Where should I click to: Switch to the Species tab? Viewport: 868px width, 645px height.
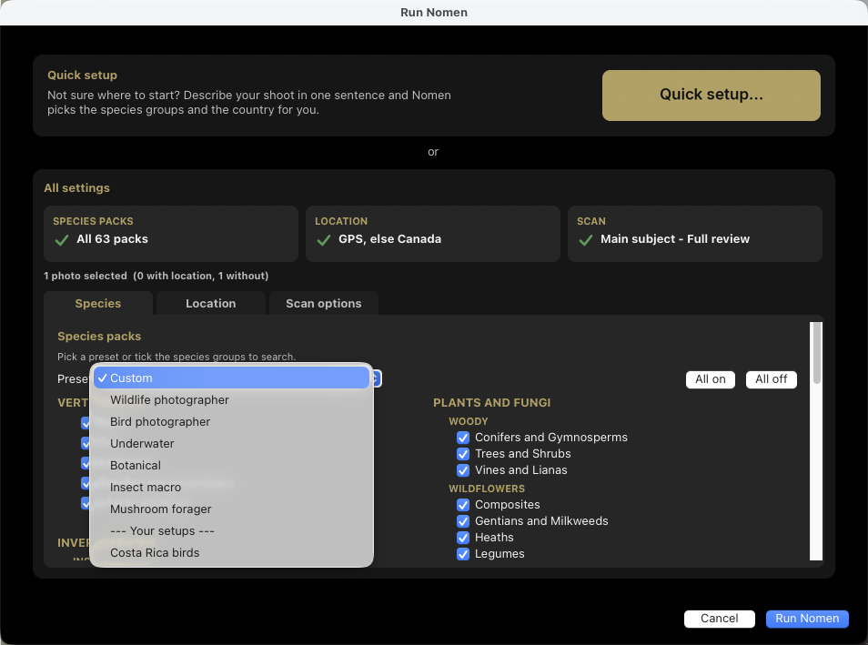click(98, 304)
